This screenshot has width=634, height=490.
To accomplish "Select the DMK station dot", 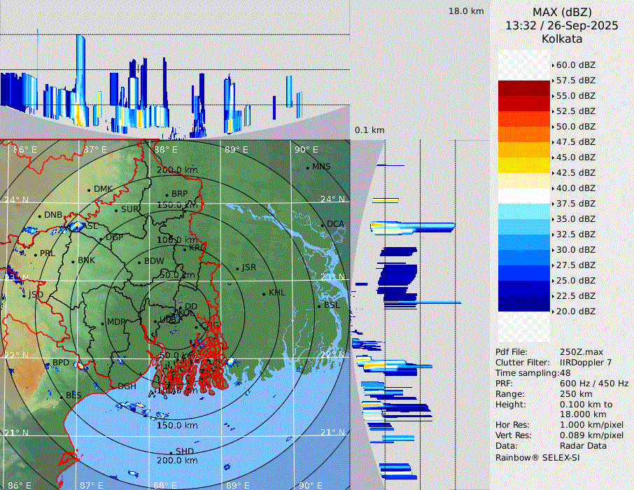I will click(x=89, y=190).
